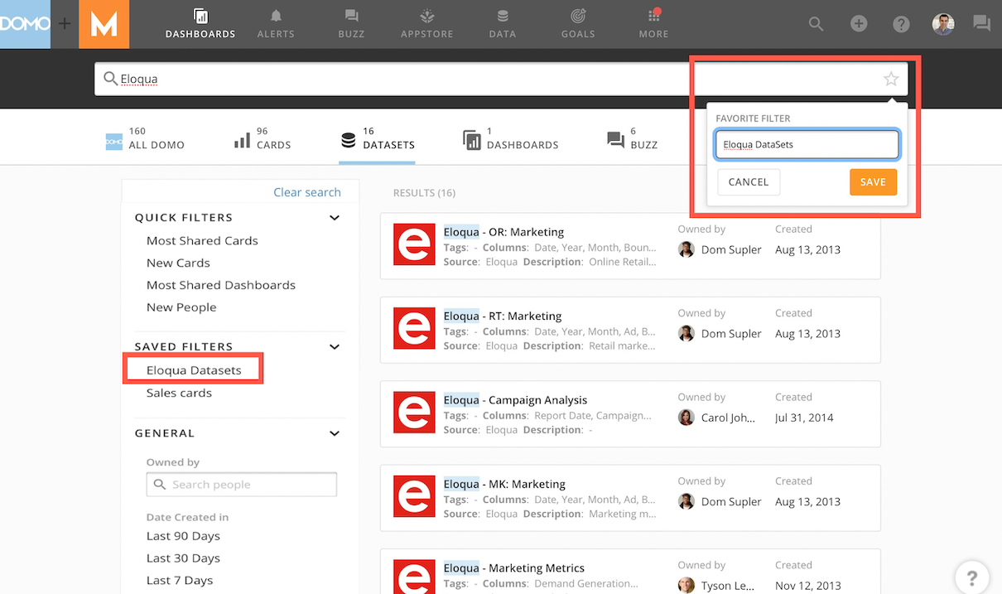This screenshot has width=1002, height=594.
Task: Save the favorite filter
Action: [x=873, y=182]
